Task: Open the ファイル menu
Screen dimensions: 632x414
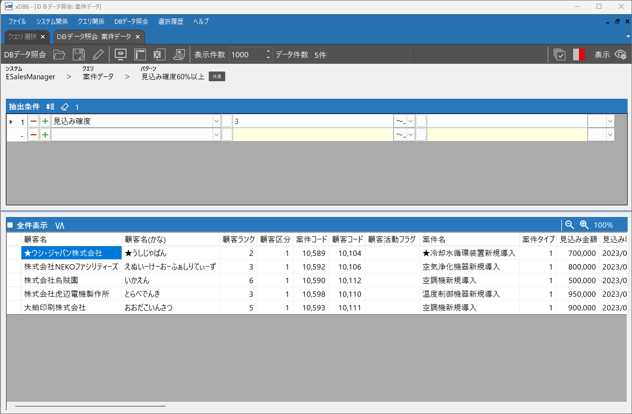Action: pos(17,21)
